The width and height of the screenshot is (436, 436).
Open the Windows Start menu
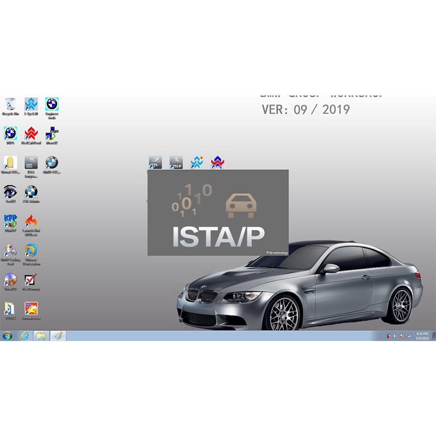pos(7,336)
